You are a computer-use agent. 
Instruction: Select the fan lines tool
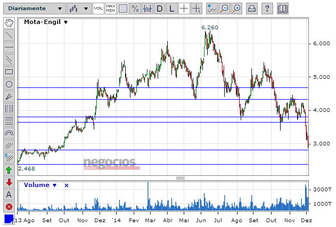(x=9, y=96)
